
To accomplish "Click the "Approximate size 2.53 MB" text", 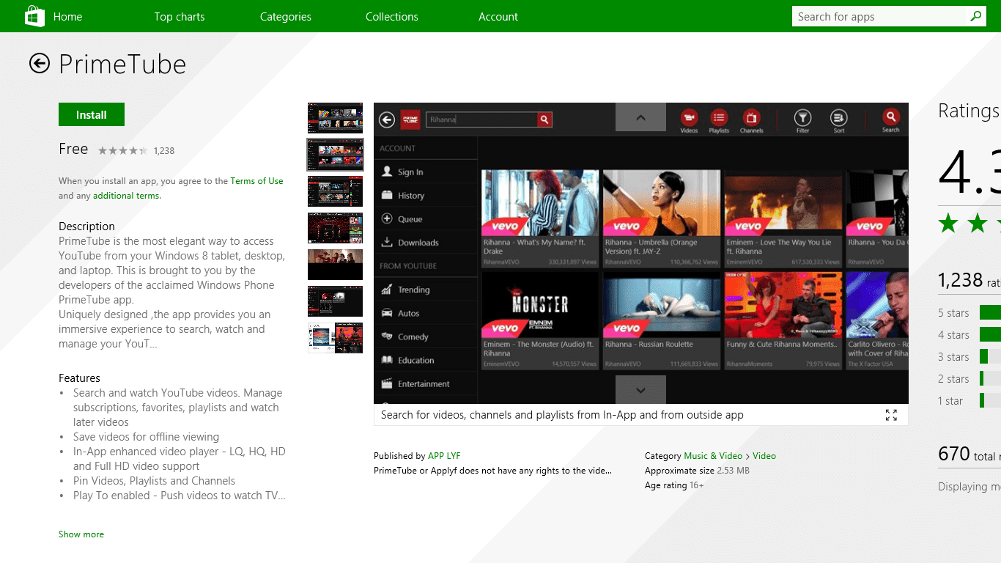I will click(x=697, y=471).
